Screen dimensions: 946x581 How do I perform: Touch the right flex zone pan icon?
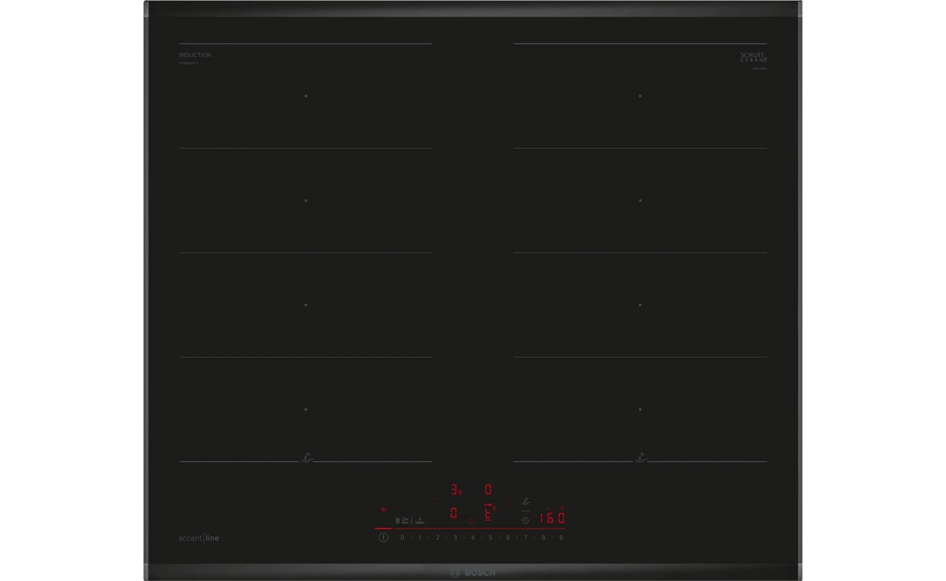(641, 458)
